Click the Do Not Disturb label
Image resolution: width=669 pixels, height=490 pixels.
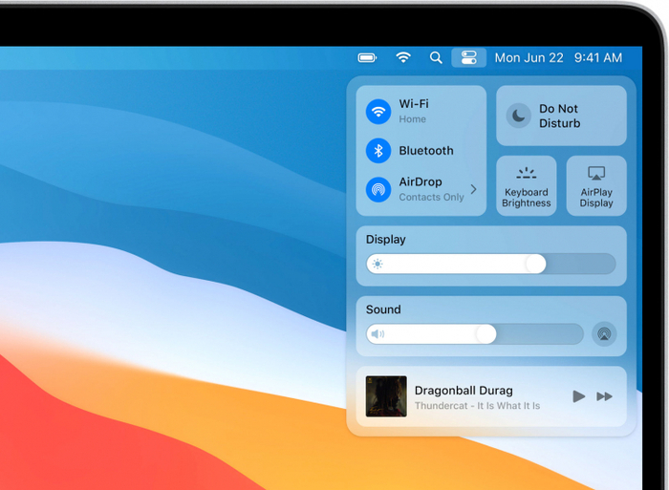560,116
